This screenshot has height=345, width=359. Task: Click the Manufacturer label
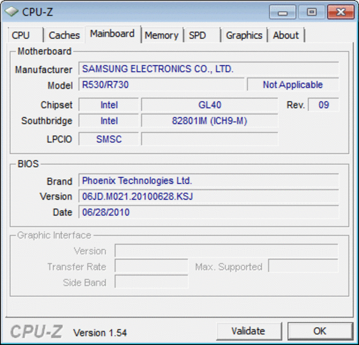point(43,70)
